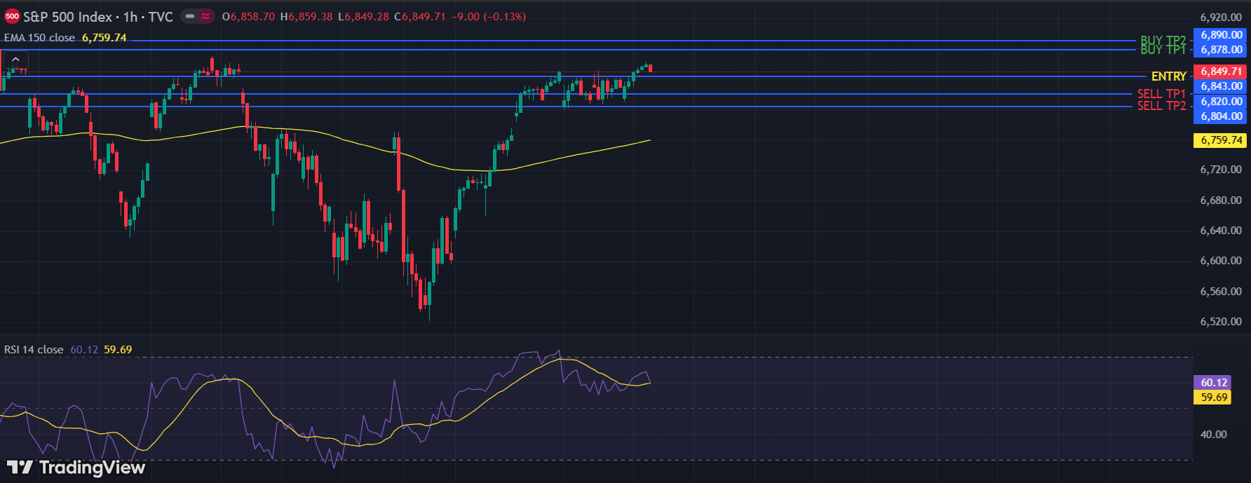1251x483 pixels.
Task: Collapse the indicator legend with chevron arrow
Action: coord(15,60)
